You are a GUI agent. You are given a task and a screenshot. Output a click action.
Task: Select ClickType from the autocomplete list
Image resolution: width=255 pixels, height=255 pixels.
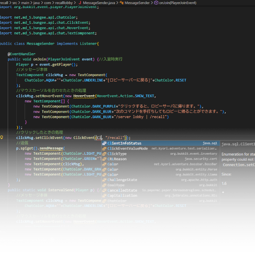pos(117,154)
